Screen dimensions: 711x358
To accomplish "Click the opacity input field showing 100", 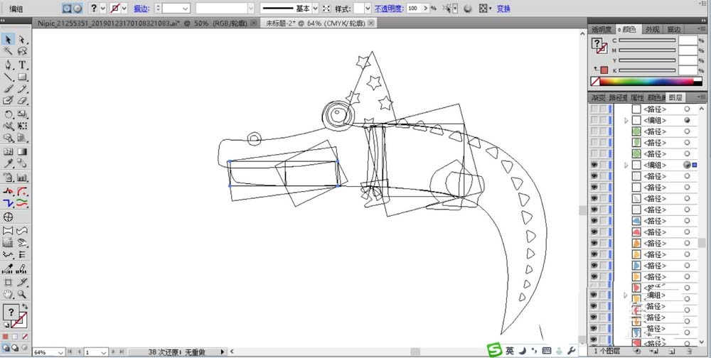I will click(415, 9).
